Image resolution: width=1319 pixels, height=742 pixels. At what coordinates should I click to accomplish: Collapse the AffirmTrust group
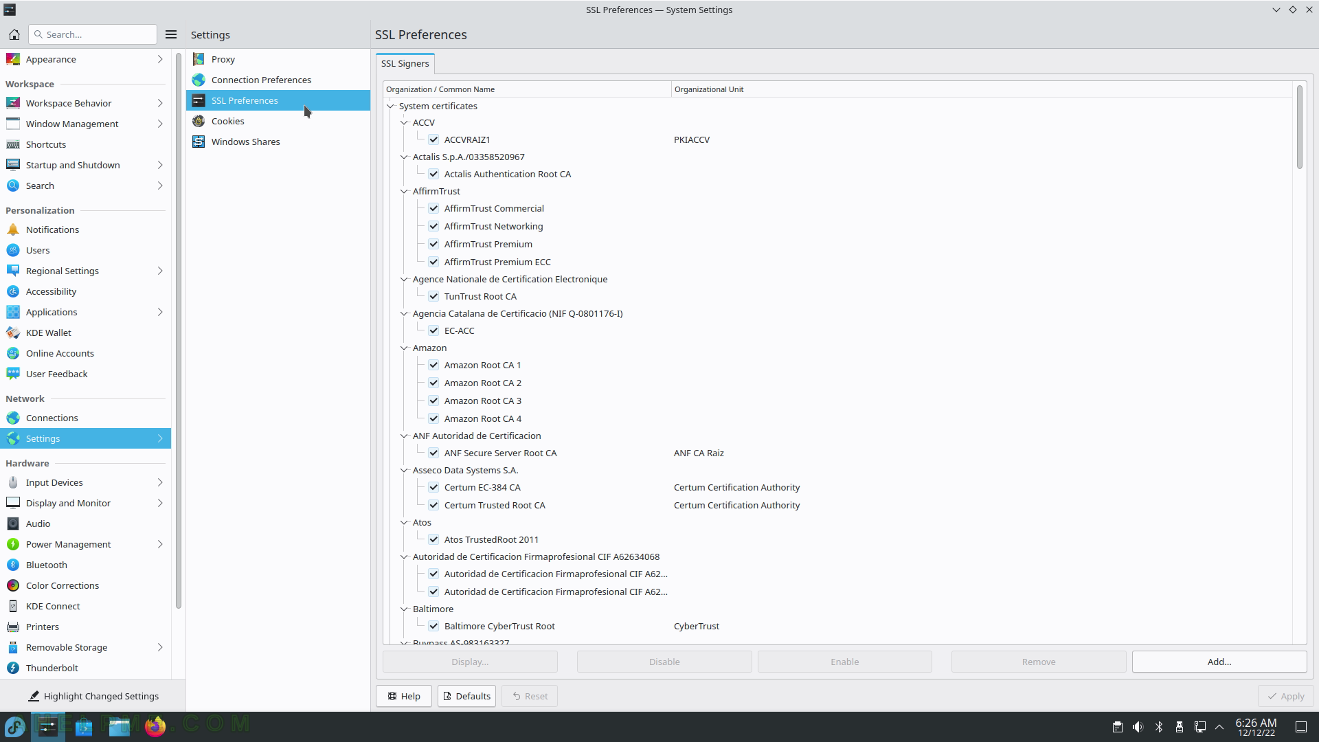[x=405, y=191]
